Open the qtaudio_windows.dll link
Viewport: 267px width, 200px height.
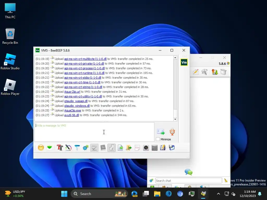(x=77, y=106)
